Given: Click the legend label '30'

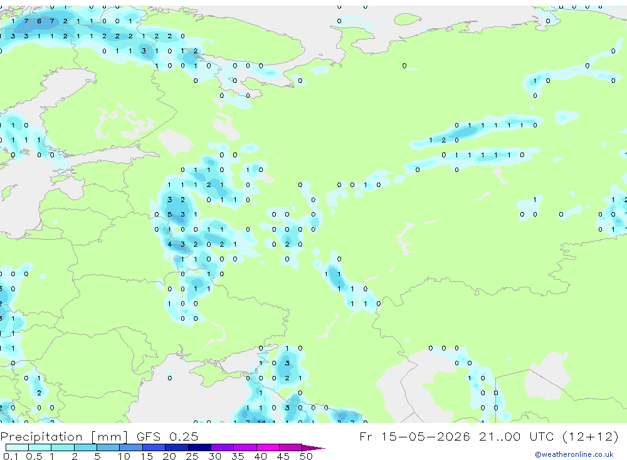Looking at the screenshot, I should 215,456.
